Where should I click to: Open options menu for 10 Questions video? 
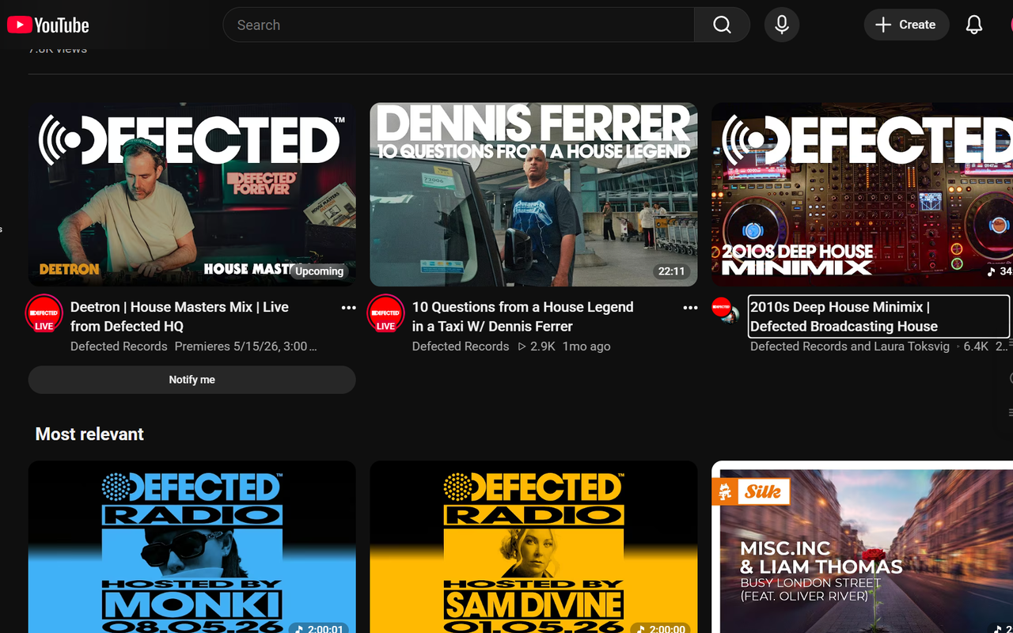(x=690, y=308)
